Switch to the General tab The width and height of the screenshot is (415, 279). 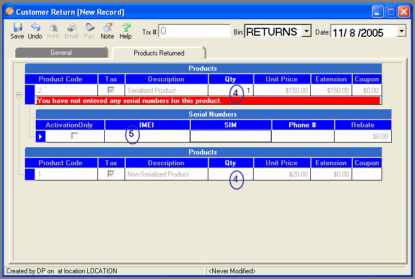pos(61,53)
